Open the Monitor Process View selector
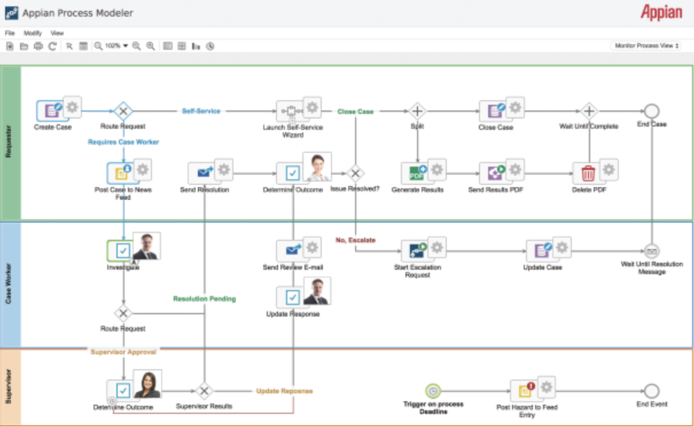This screenshot has height=427, width=694. pos(645,45)
